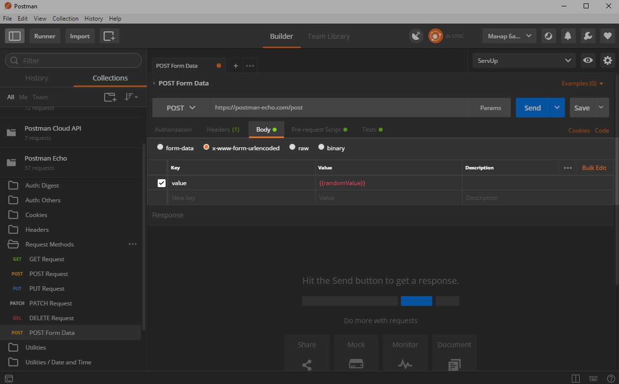Click the Save button
The image size is (619, 384).
tap(582, 108)
